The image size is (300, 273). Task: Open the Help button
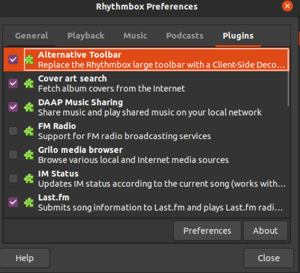tap(25, 258)
